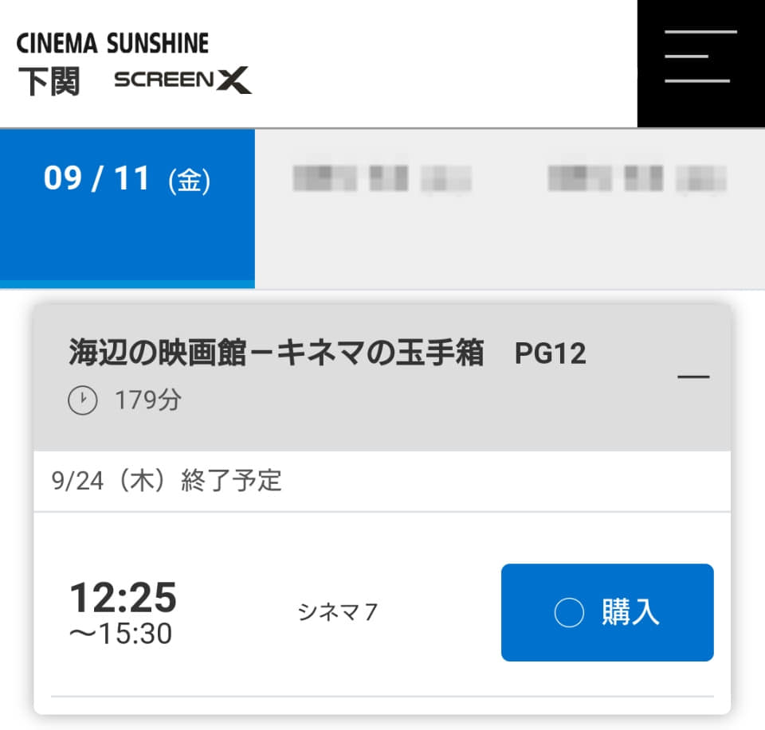Viewport: 765px width, 730px height.
Task: Open the hamburger menu
Action: [701, 64]
